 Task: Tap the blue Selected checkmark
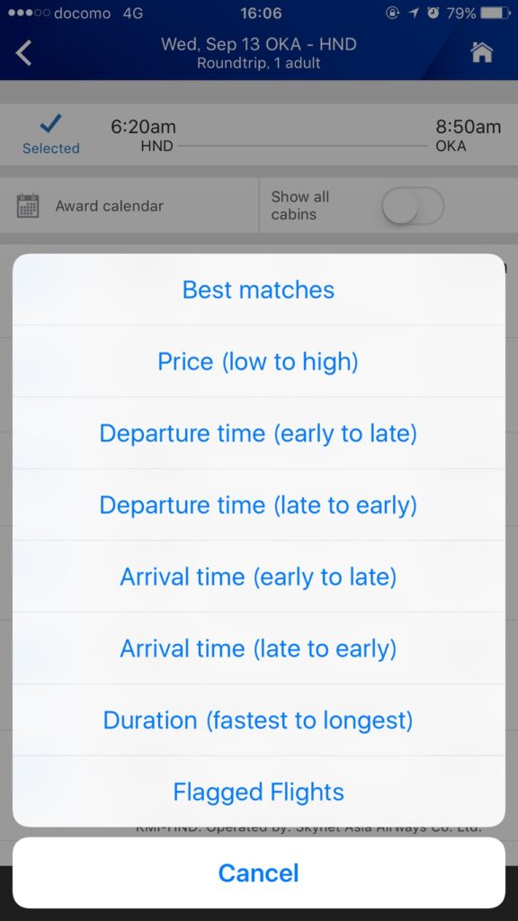(50, 124)
